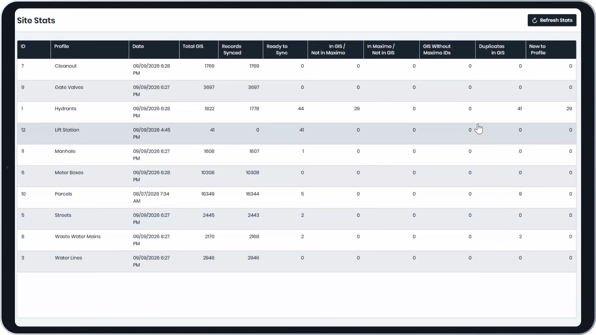The height and width of the screenshot is (335, 596).
Task: Click In Maximo / Not in GIS header
Action: (x=391, y=50)
